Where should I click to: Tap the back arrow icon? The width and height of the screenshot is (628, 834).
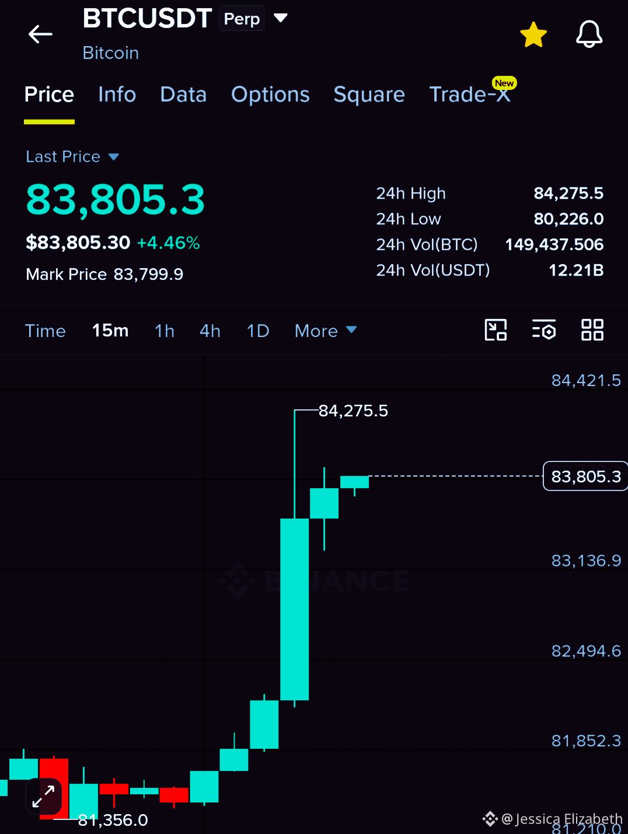(40, 34)
